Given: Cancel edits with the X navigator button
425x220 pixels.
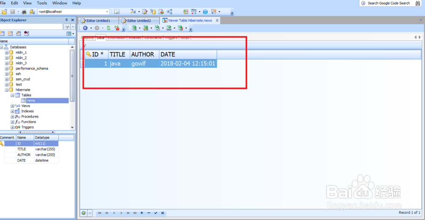Looking at the screenshot, I should click(163, 213).
